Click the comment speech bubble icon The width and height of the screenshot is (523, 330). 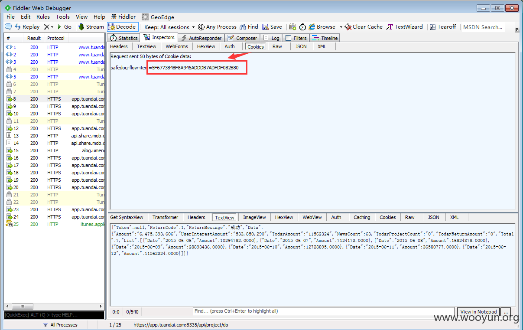click(x=8, y=27)
